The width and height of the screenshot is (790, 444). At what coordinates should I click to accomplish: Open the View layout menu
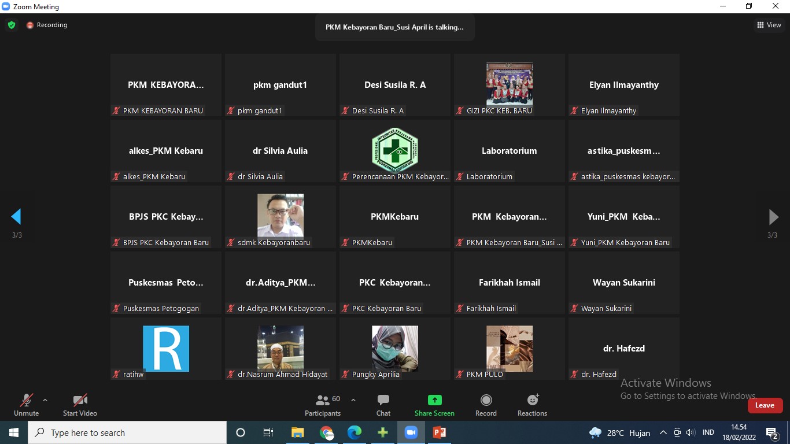point(769,25)
